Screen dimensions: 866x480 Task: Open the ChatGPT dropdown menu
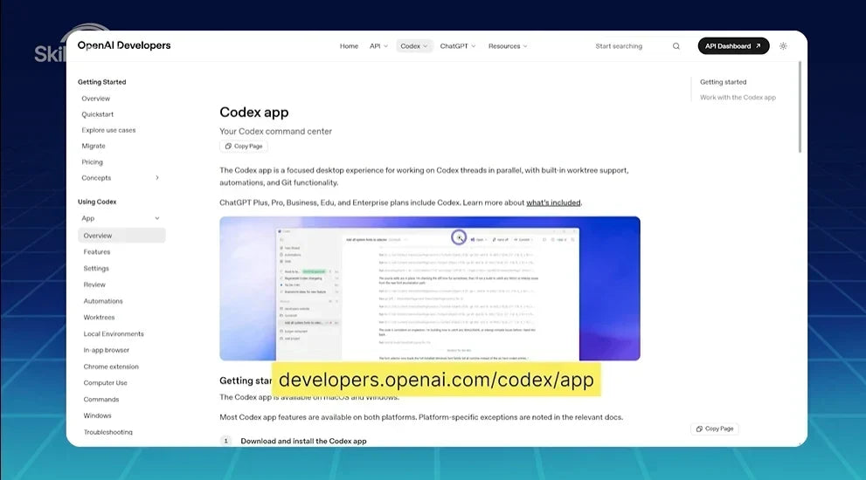pos(458,46)
